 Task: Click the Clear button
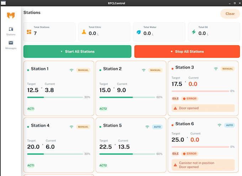point(230,14)
